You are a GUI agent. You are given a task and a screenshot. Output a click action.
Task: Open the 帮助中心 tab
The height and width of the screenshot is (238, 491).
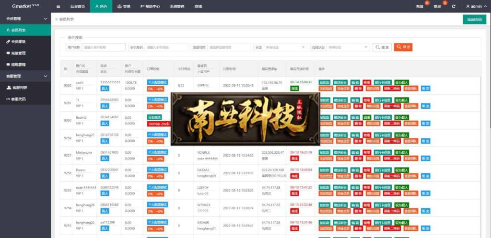click(x=150, y=6)
